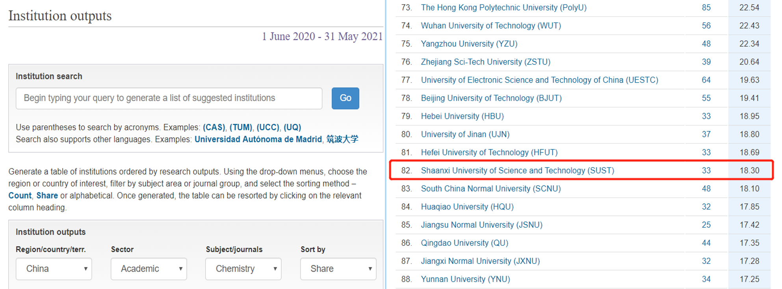The width and height of the screenshot is (782, 289).
Task: Open the Region/country China dropdown
Action: coord(54,269)
